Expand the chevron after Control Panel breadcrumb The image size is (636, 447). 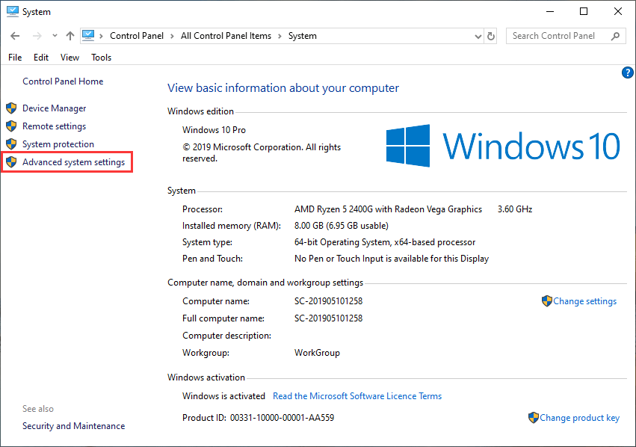pos(171,36)
